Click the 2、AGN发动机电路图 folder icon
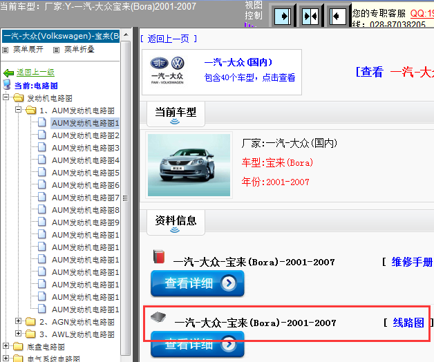Image resolution: width=434 pixels, height=362 pixels. click(30, 322)
